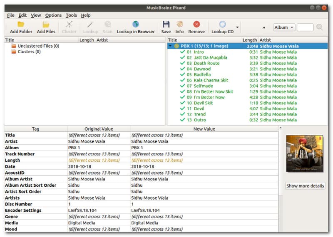Select track 04 Dawood
Viewport: 333px width, 237px height.
point(247,69)
